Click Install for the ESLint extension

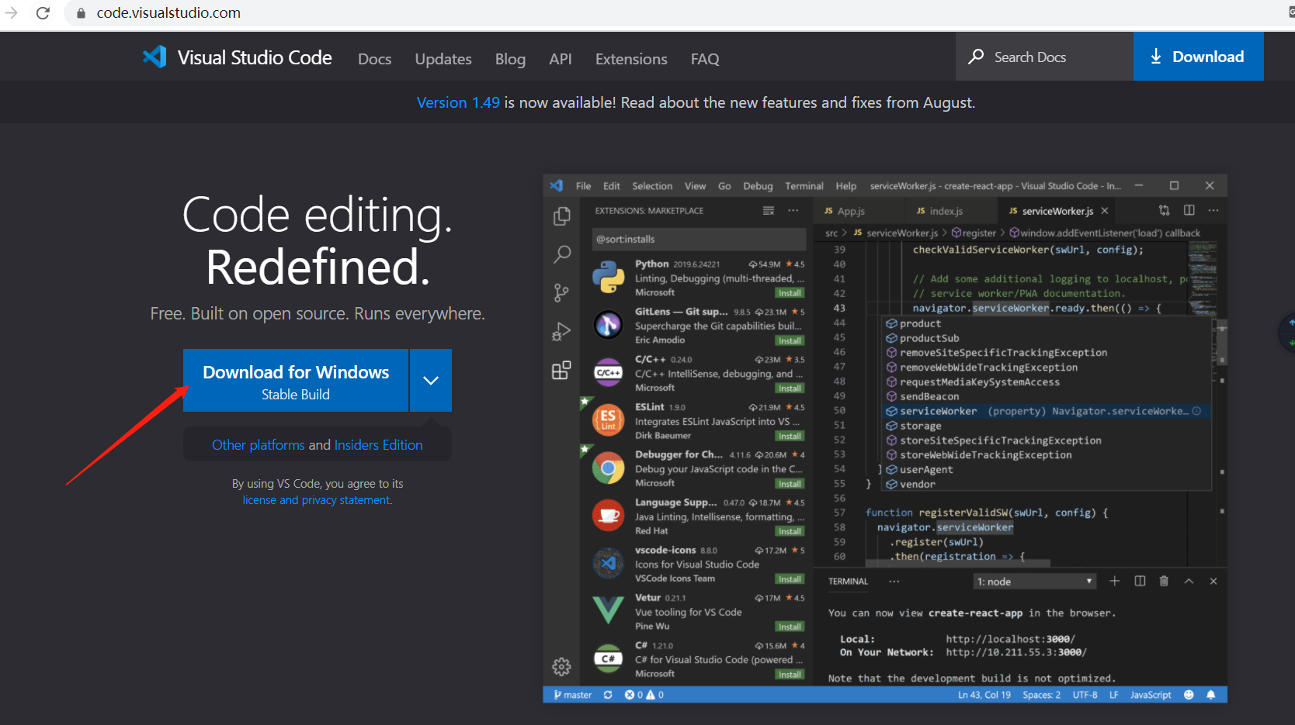click(790, 437)
